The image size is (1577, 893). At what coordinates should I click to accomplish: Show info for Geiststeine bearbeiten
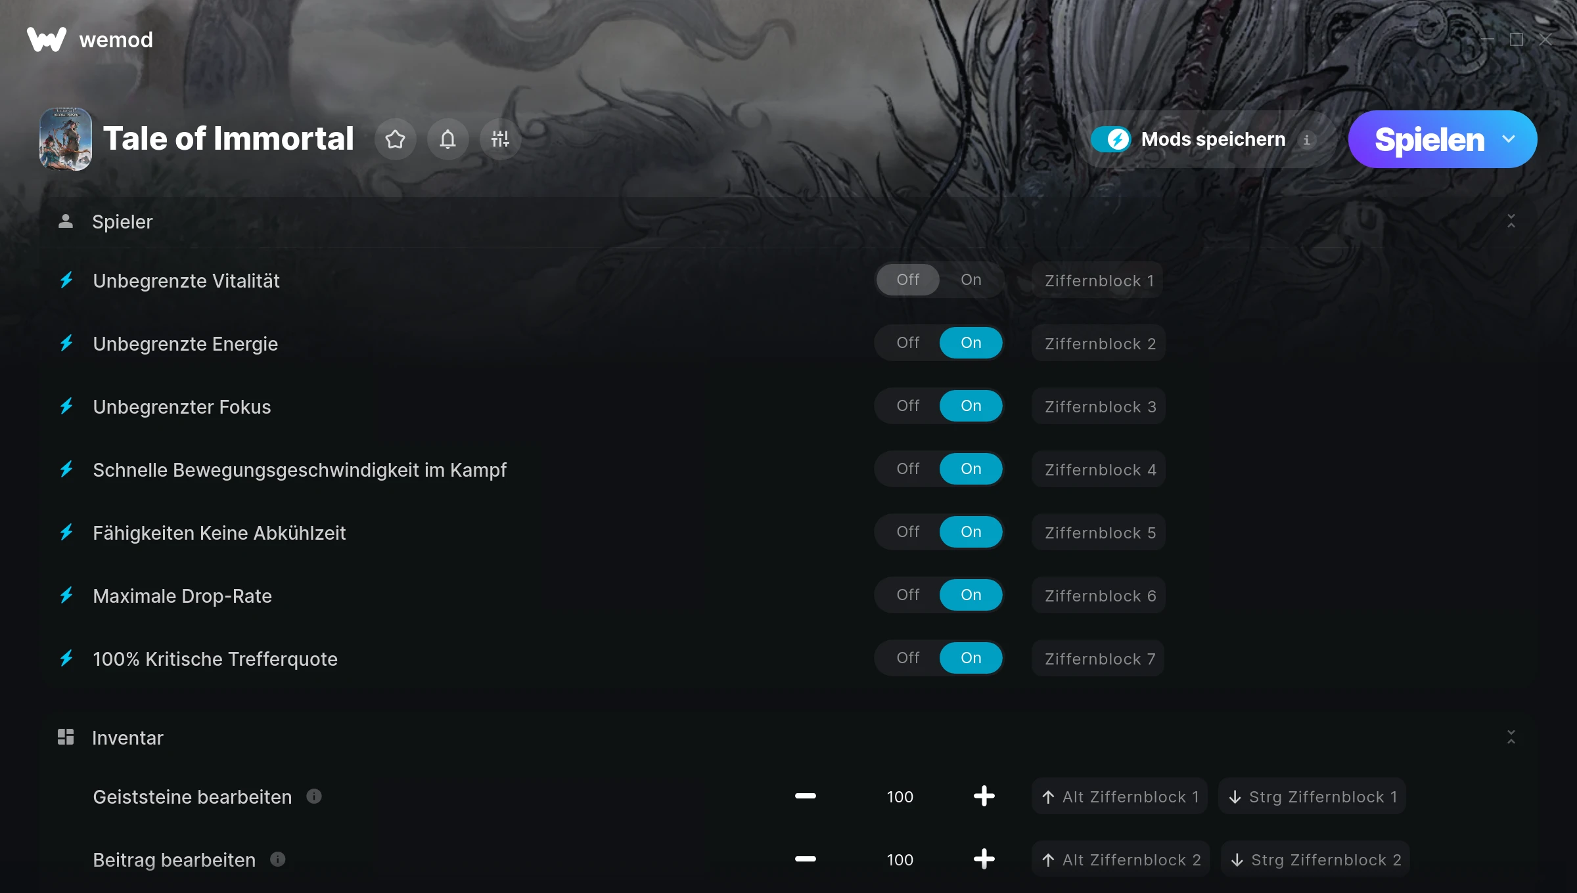(x=314, y=796)
